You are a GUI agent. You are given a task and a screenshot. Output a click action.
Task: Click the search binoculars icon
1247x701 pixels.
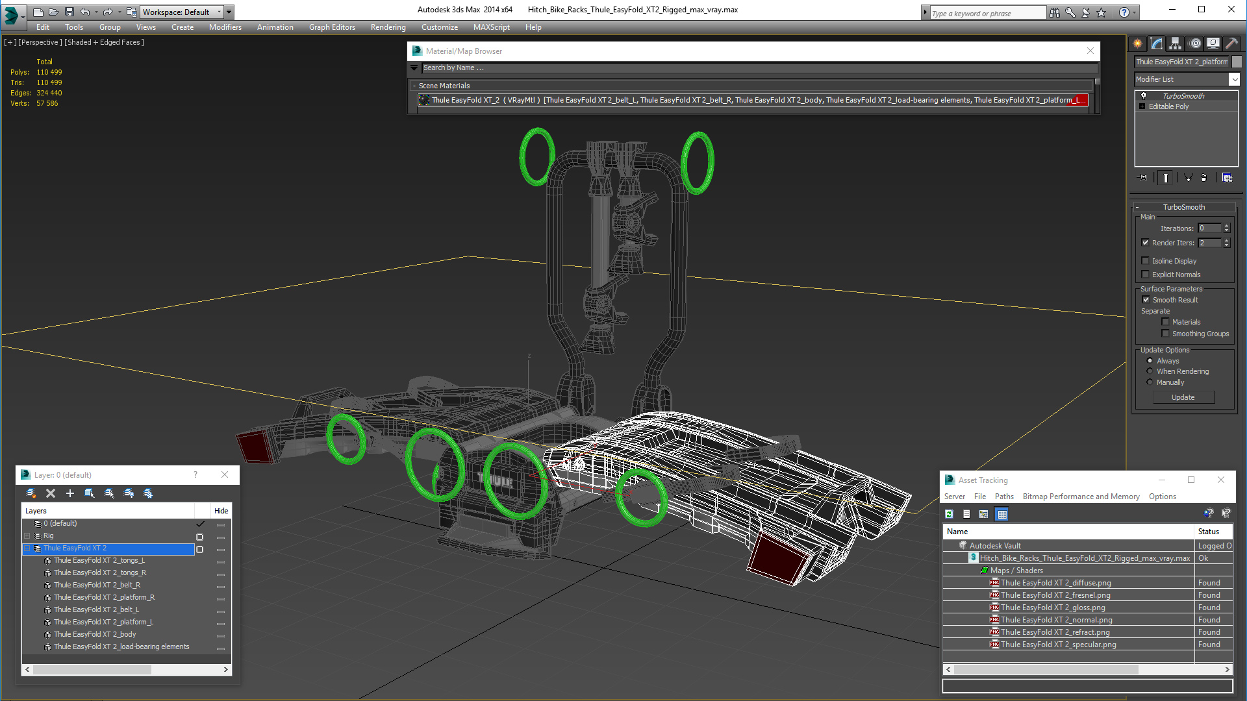tap(1055, 12)
